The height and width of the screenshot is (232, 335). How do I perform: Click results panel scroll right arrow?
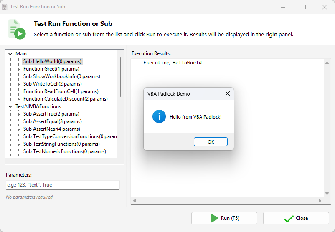click(320, 201)
